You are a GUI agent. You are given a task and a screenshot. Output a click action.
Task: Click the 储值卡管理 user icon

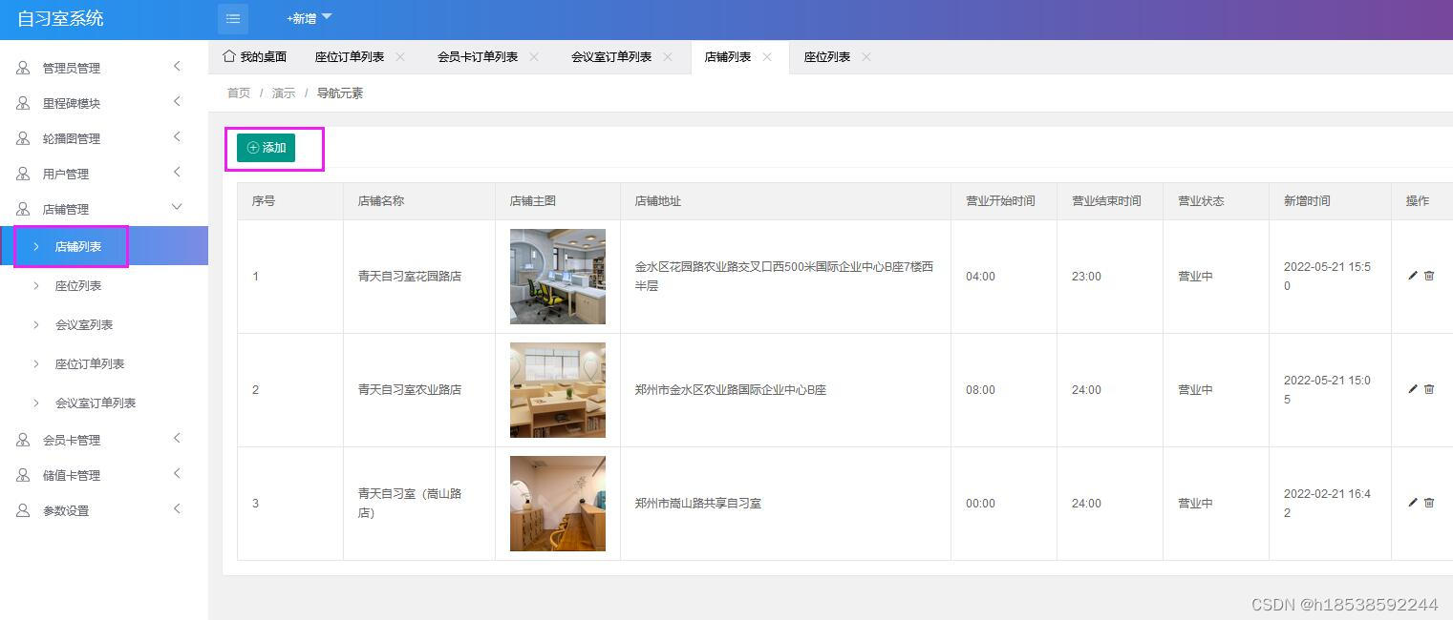click(23, 475)
